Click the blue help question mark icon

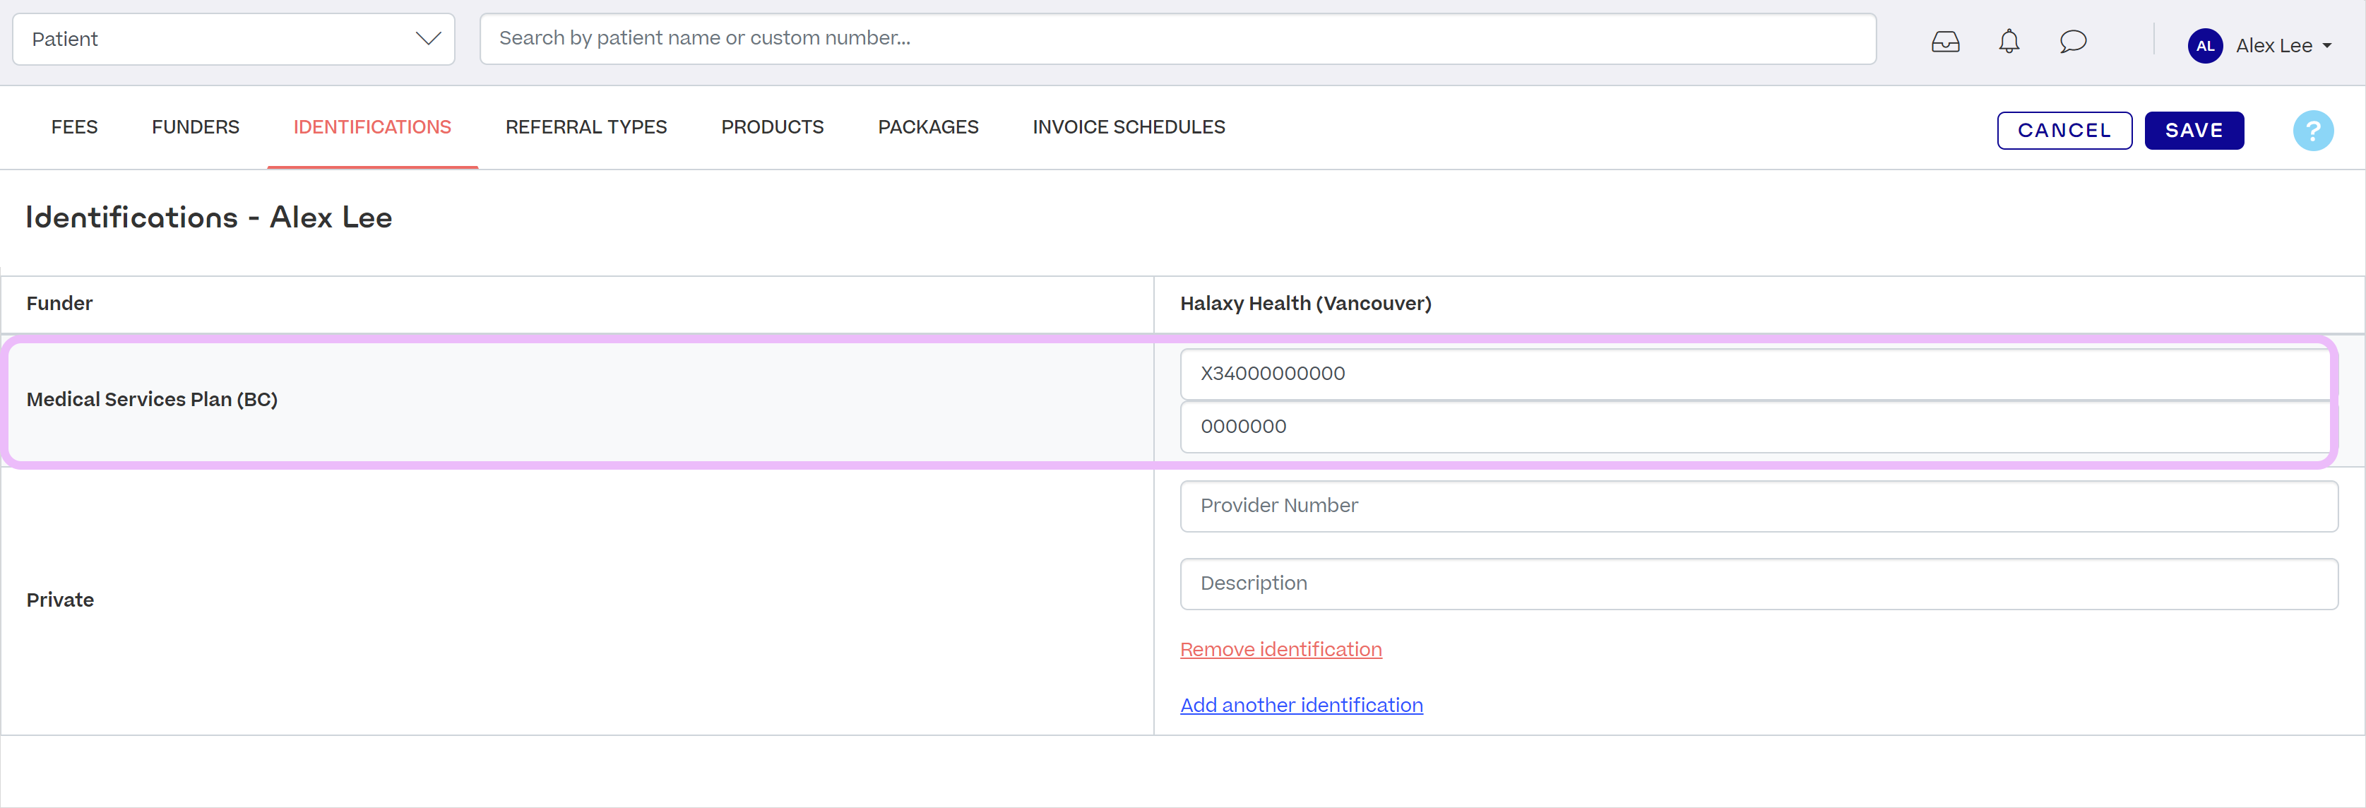tap(2313, 131)
